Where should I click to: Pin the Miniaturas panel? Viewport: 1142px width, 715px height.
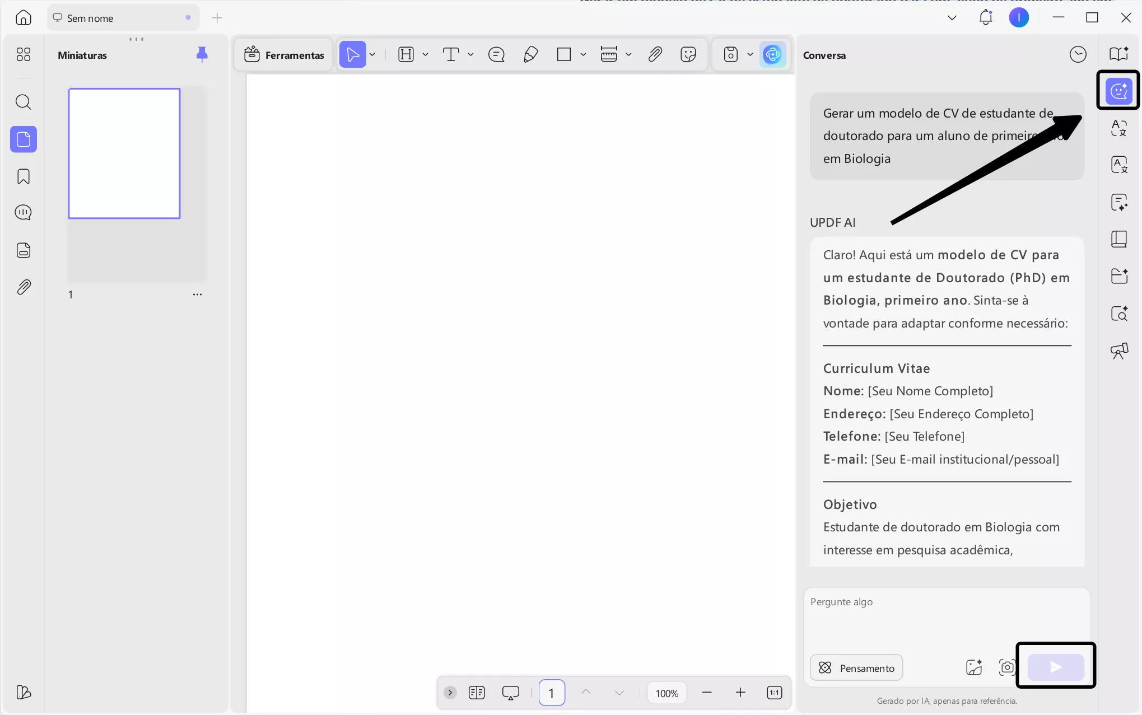coord(202,54)
